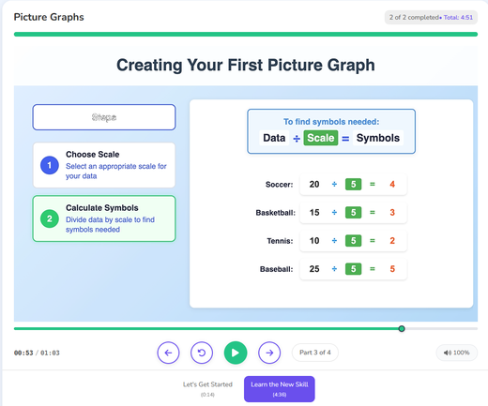The height and width of the screenshot is (406, 488).
Task: Click the equals sign in the formula box
Action: point(345,138)
